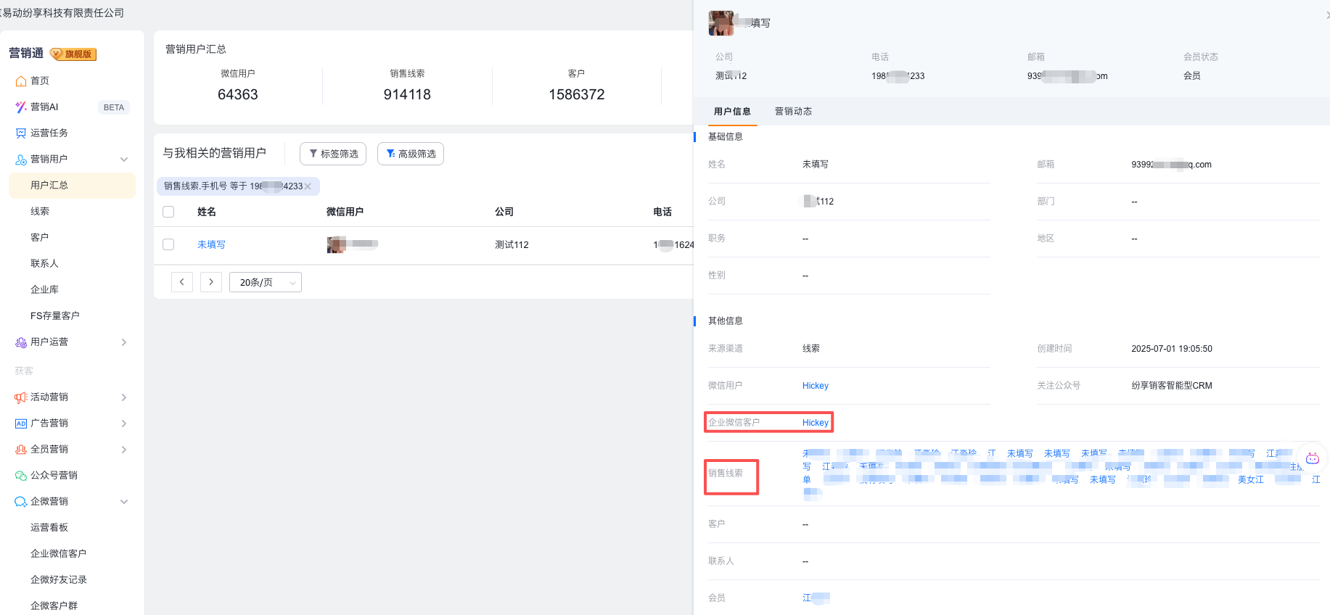Remove the 销售线索.手机号 filter tag
The width and height of the screenshot is (1330, 615).
308,186
